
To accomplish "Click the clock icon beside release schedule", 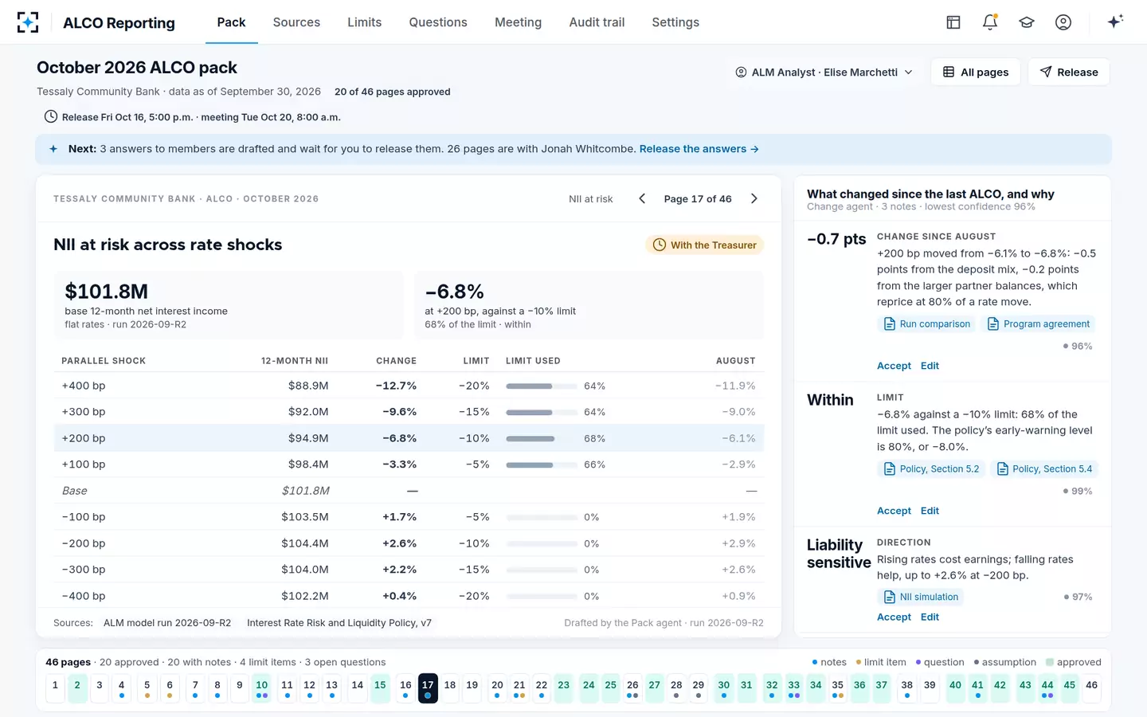I will click(51, 117).
